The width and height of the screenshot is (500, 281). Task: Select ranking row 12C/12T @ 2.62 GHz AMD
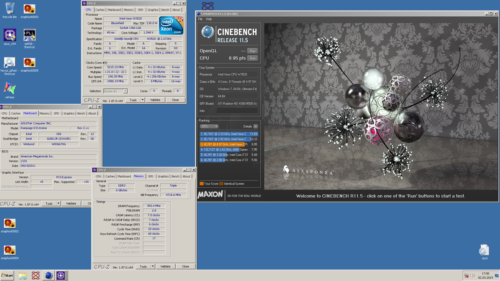pos(229,150)
